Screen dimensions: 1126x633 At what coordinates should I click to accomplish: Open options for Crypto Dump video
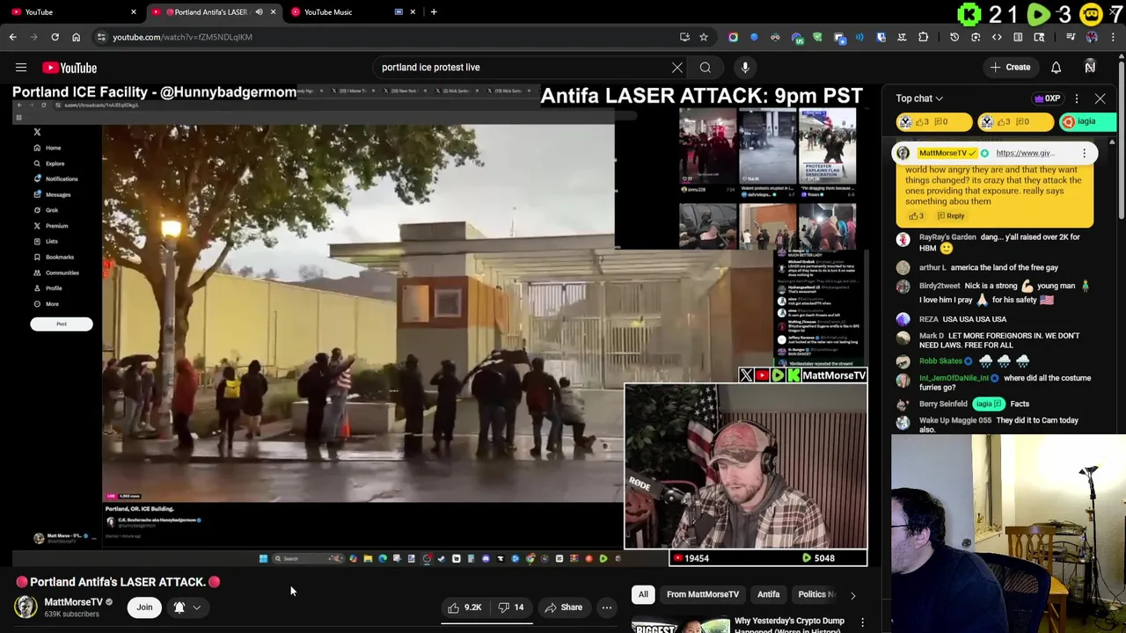click(862, 623)
